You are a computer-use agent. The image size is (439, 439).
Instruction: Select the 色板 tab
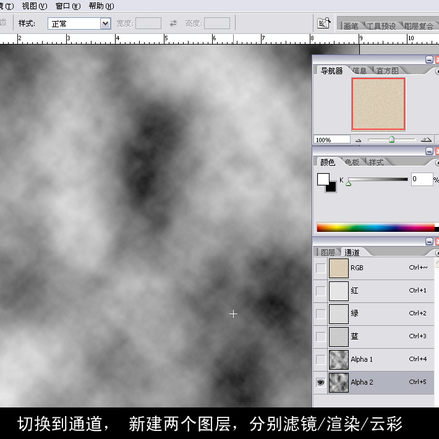(x=352, y=163)
